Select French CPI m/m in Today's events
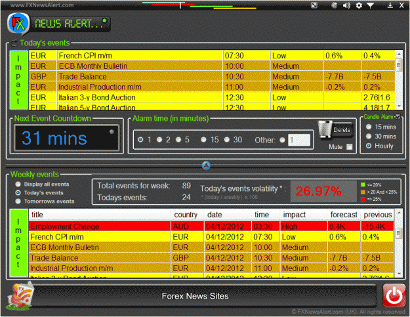Image resolution: width=410 pixels, height=317 pixels. 212,56
